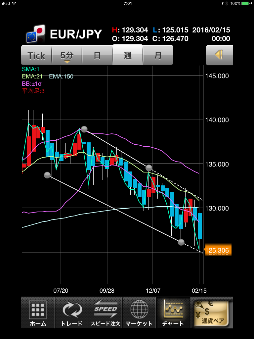
Task: Select upper trendline handle near 140.000 level
Action: (84, 129)
